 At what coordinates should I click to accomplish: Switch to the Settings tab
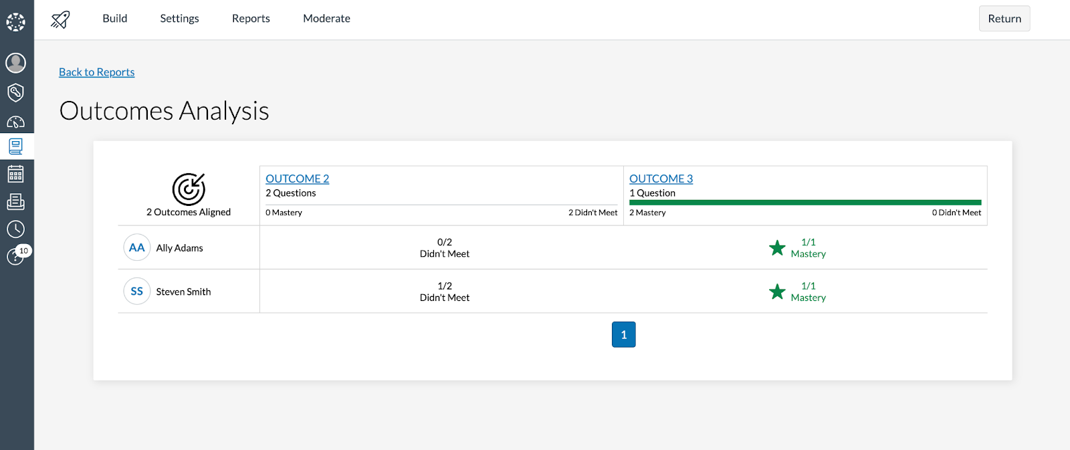coord(179,19)
